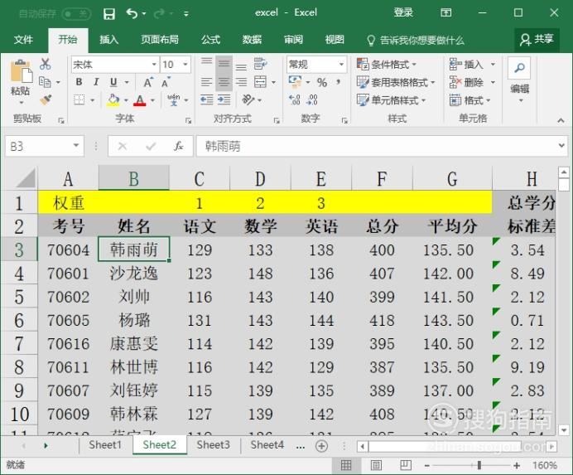Open the 文件 File menu
The image size is (573, 475).
[x=23, y=40]
